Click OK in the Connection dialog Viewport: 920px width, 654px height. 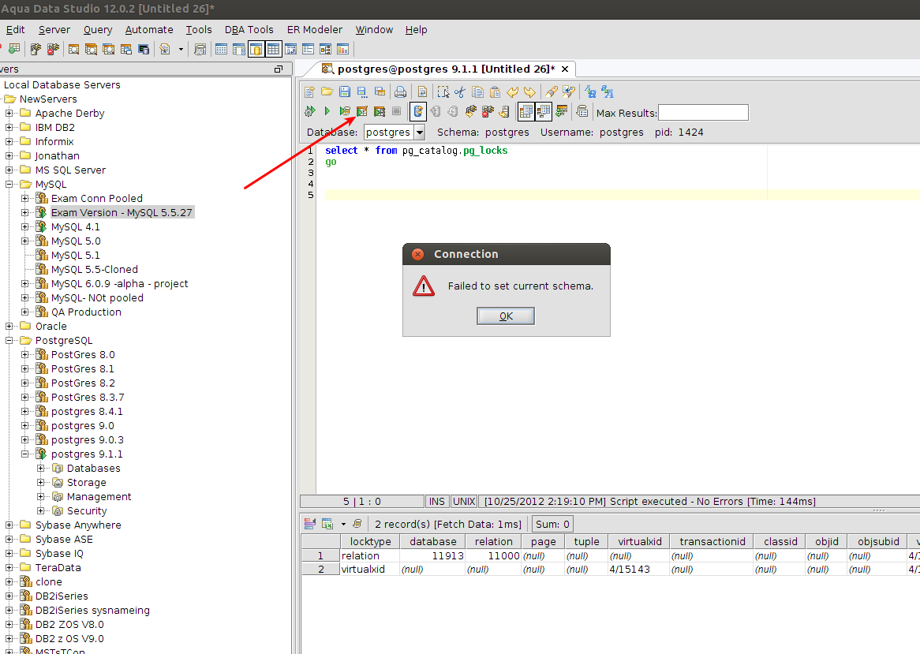[x=506, y=316]
